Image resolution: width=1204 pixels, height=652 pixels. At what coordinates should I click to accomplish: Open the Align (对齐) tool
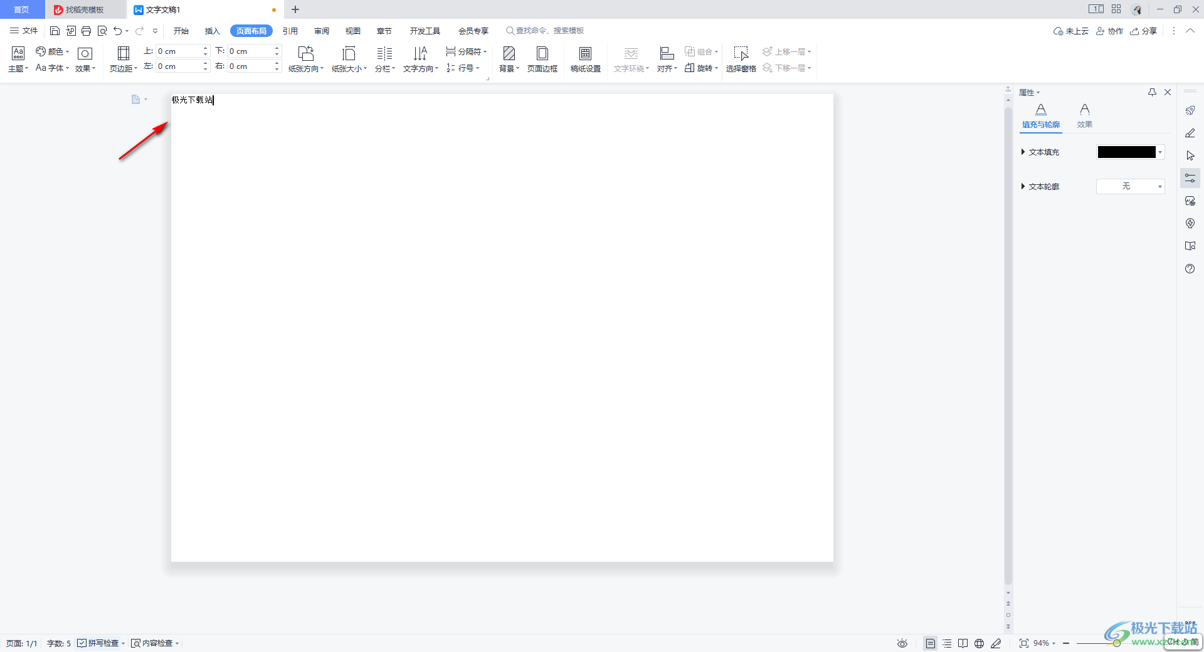point(667,60)
